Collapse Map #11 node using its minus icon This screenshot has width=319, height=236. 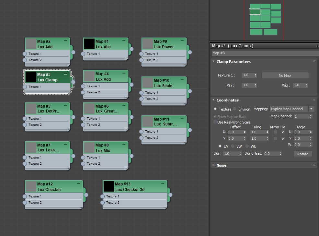[x=182, y=119]
